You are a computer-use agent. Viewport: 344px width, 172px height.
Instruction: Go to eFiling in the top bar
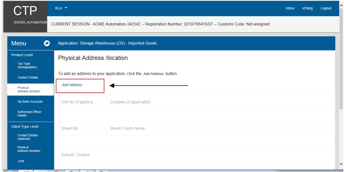click(x=307, y=8)
